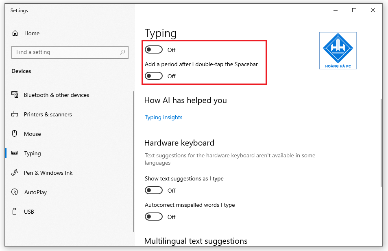Select the Bluetooth & other devices icon
Screen dimensions: 388x251
[15, 95]
